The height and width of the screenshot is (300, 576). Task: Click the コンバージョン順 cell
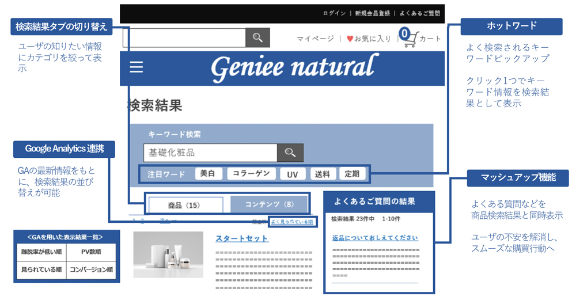[x=91, y=270]
